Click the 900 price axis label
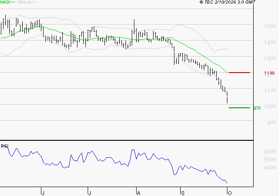Screen dimensions: 279x196 (x=271, y=122)
